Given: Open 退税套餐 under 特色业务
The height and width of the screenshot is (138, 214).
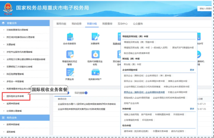Looking at the screenshot, I should (x=11, y=132).
